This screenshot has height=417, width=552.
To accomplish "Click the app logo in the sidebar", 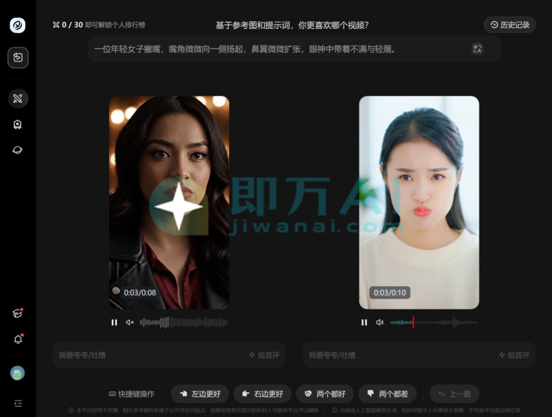I will tap(17, 26).
